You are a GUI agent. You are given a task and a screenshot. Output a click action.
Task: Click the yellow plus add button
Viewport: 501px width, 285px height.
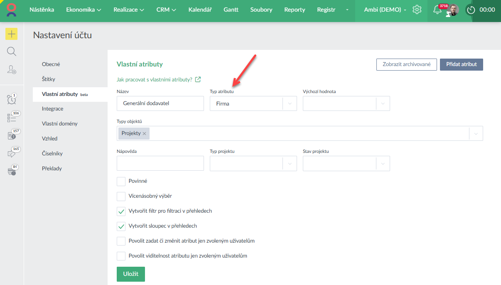12,34
